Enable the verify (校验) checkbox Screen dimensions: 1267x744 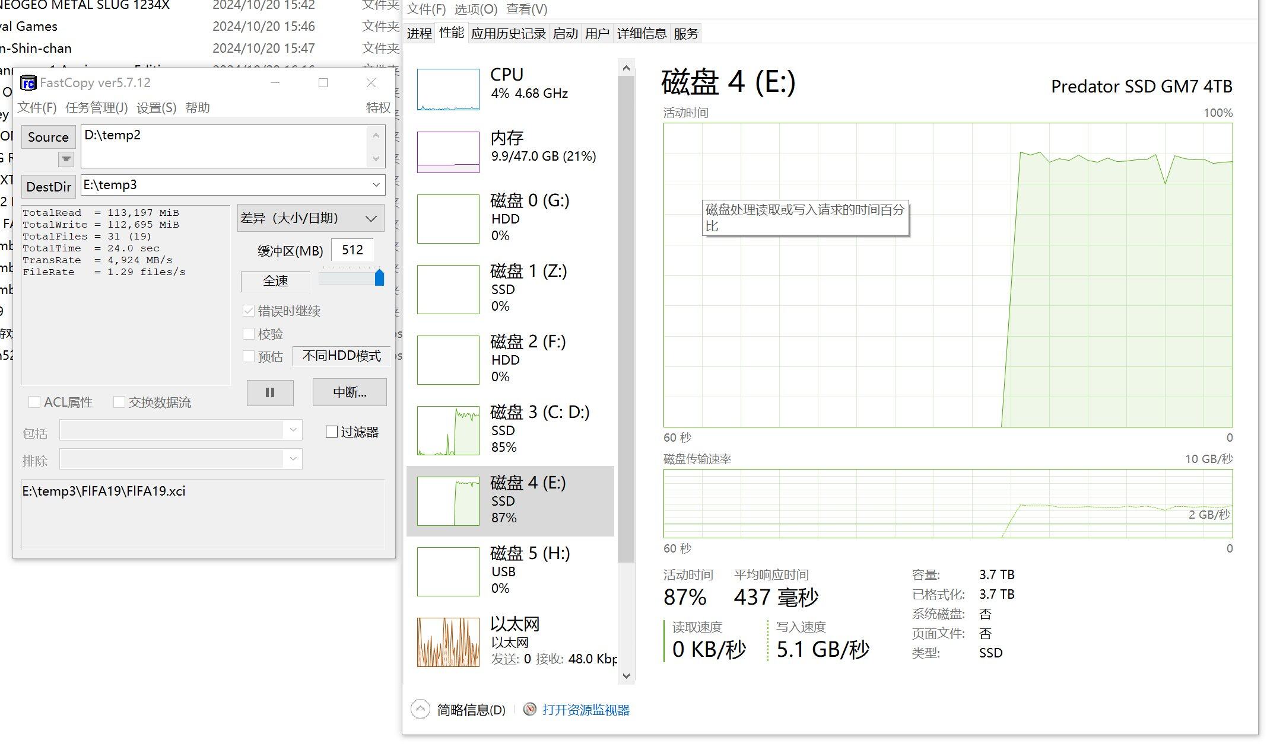pos(249,334)
